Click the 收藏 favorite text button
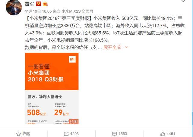193x137 pixels. point(26,134)
